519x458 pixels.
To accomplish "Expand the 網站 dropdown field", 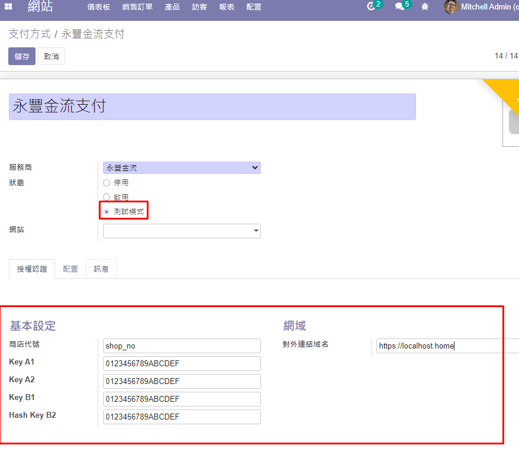I will [x=182, y=231].
